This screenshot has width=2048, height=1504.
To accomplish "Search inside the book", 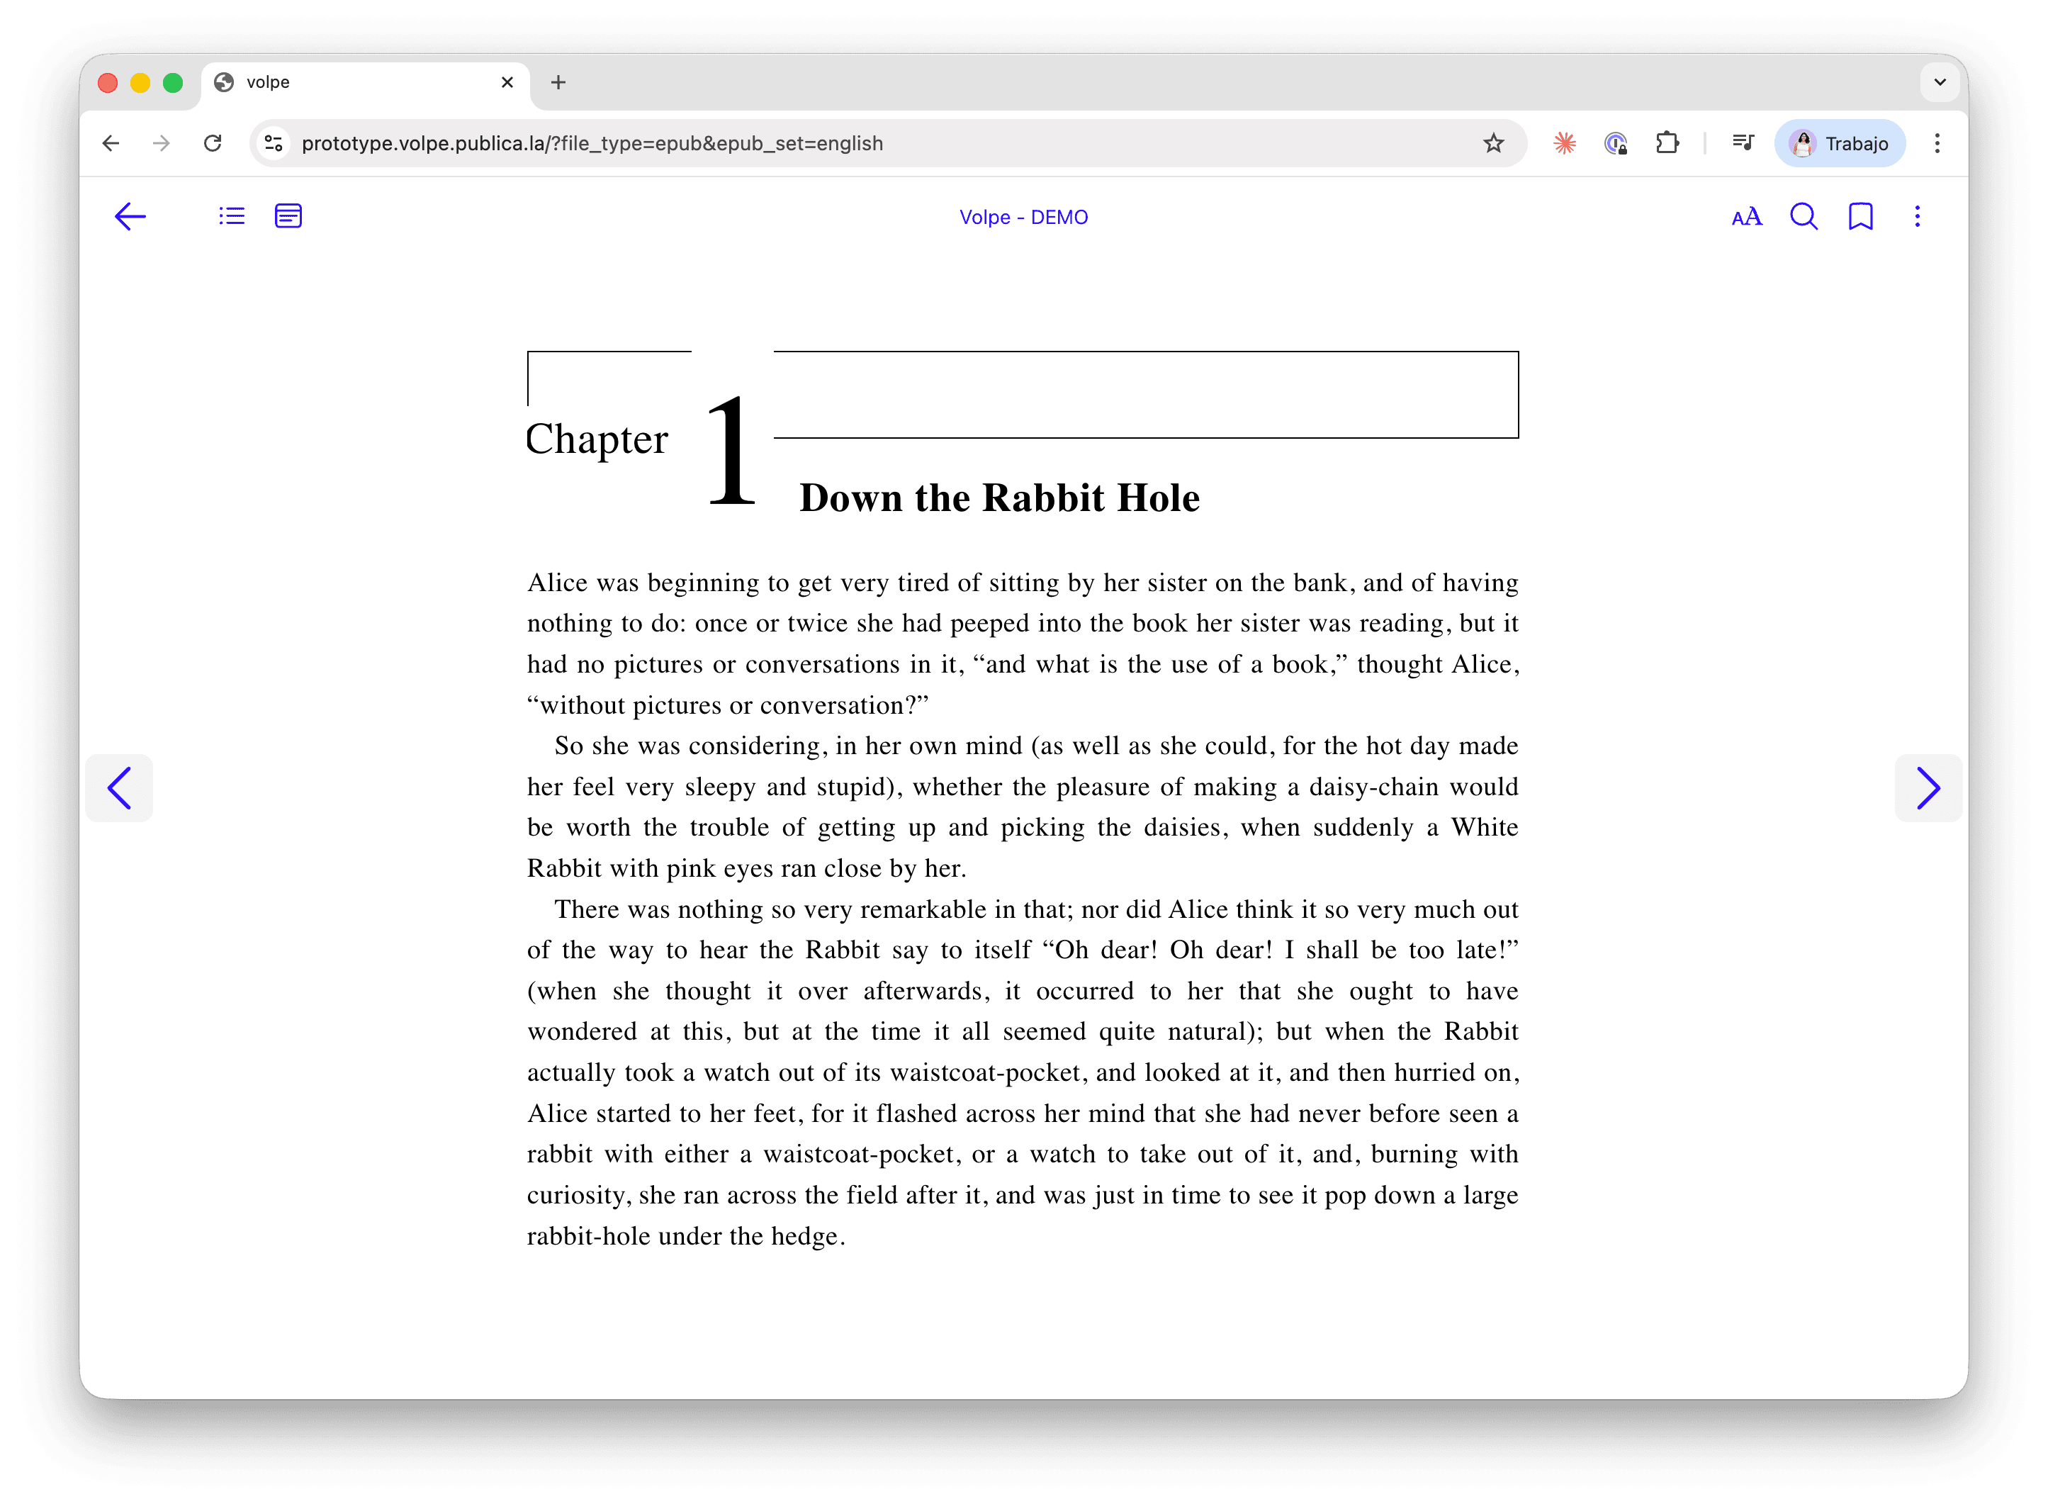I will pos(1803,217).
